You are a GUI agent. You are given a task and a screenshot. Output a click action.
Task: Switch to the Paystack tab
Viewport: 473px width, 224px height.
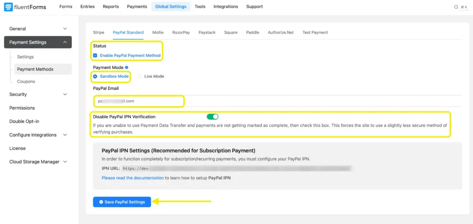[207, 32]
